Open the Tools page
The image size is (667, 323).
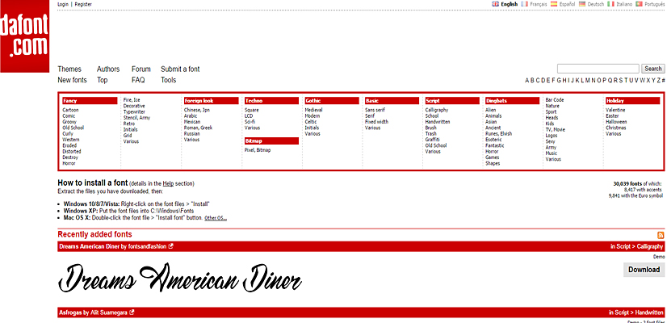(x=169, y=80)
